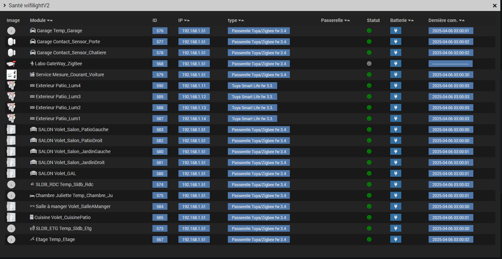
Task: Click the contact sensor image for Garage Contact_Sensor_Porte
Action: click(11, 42)
